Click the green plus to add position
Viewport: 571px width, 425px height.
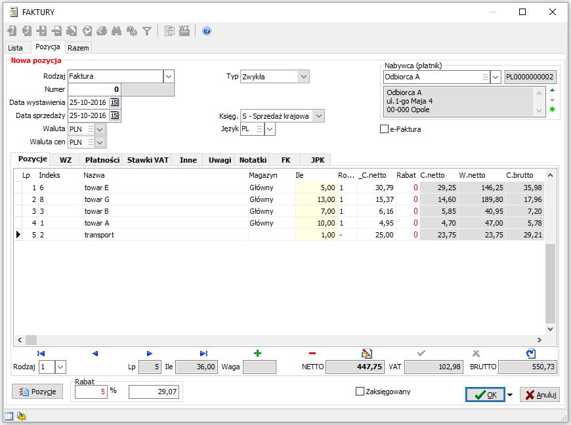(257, 354)
